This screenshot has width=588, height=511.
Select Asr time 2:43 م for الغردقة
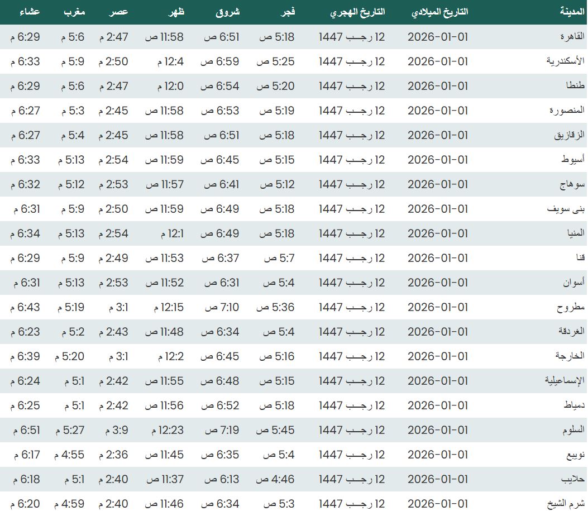click(x=113, y=332)
